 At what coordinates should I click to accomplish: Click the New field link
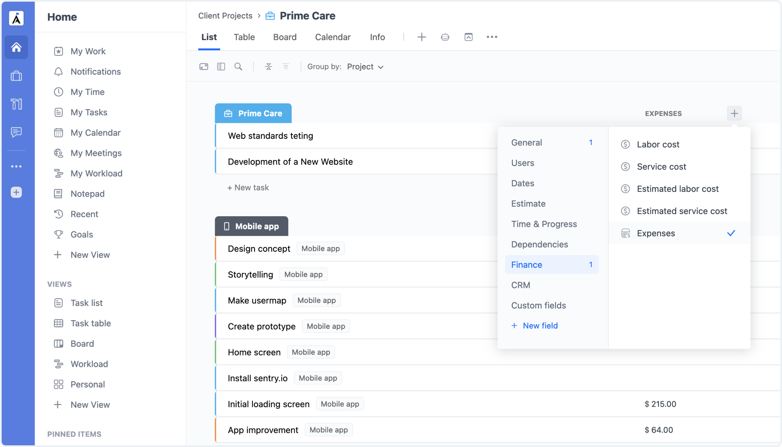(534, 326)
